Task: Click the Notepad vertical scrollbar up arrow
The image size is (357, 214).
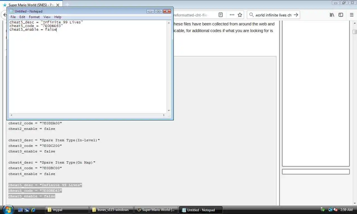Action: (169, 23)
